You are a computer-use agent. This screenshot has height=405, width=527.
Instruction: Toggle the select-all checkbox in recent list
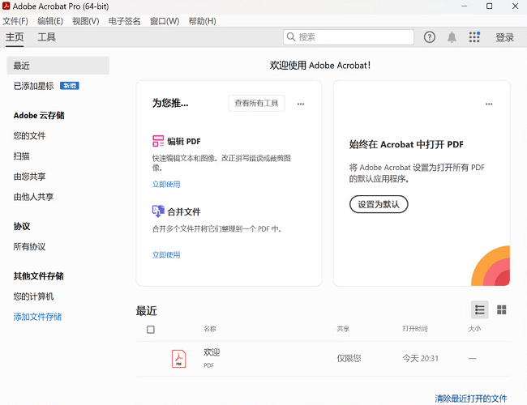coord(151,330)
